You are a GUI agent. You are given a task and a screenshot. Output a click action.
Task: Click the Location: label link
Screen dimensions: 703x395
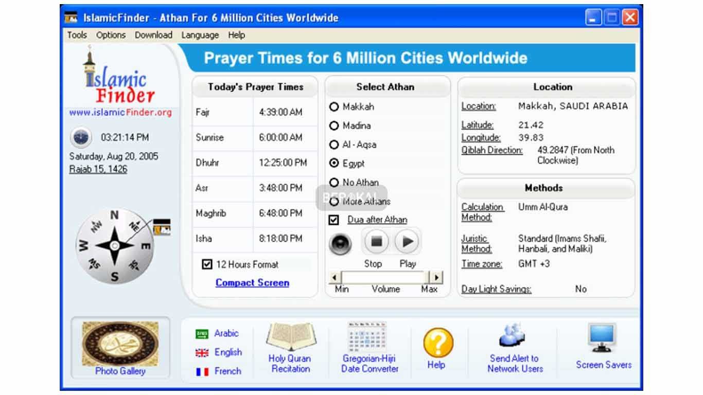[479, 106]
